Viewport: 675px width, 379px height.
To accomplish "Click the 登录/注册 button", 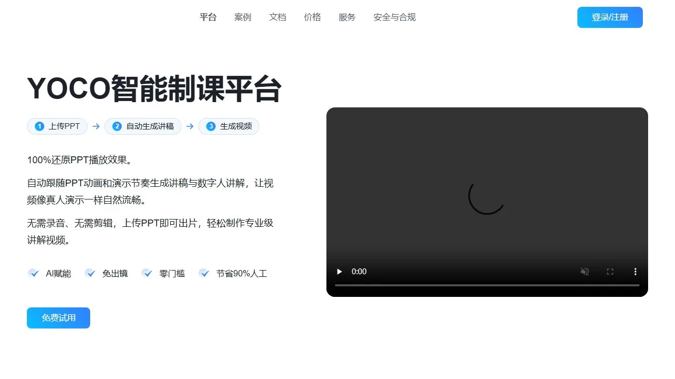I will click(x=610, y=17).
